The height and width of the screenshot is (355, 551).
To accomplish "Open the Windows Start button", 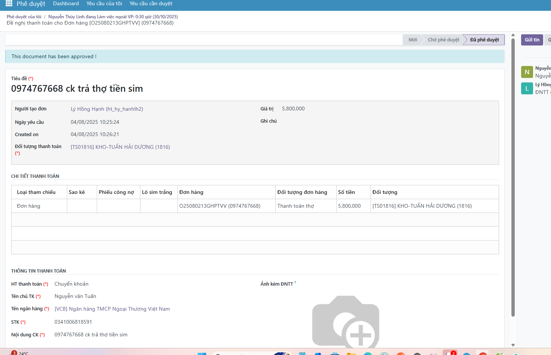I will pos(202,354).
